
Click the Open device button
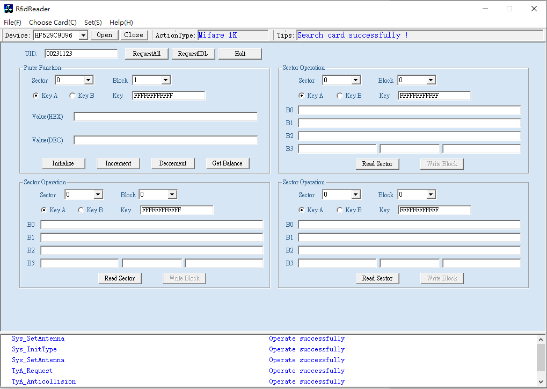[104, 35]
